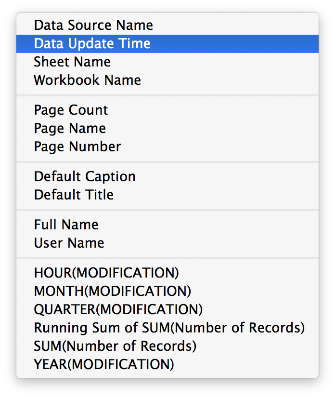Choose Running Sum of SUM(Number of Records)
The height and width of the screenshot is (398, 335).
(169, 328)
